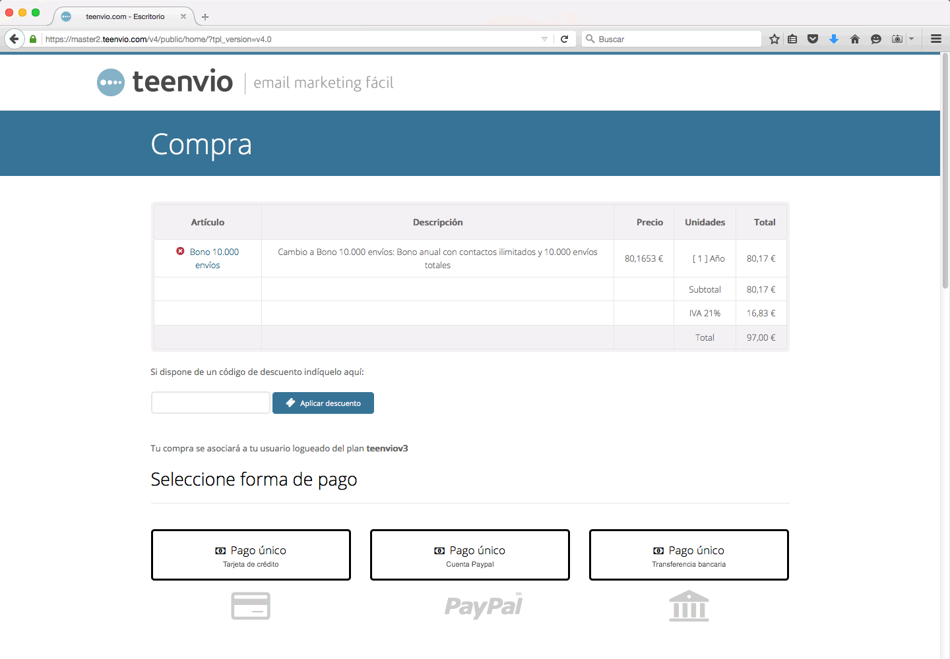The image size is (950, 659).
Task: Select the bank transfer icon
Action: 689,606
